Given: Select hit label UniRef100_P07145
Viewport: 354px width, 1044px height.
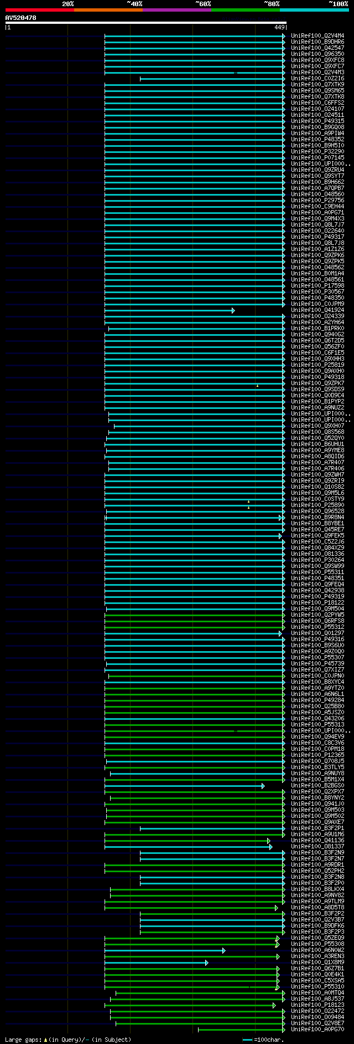Looking at the screenshot, I should pos(317,158).
